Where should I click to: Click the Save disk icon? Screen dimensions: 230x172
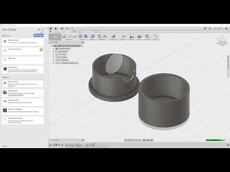point(62,29)
